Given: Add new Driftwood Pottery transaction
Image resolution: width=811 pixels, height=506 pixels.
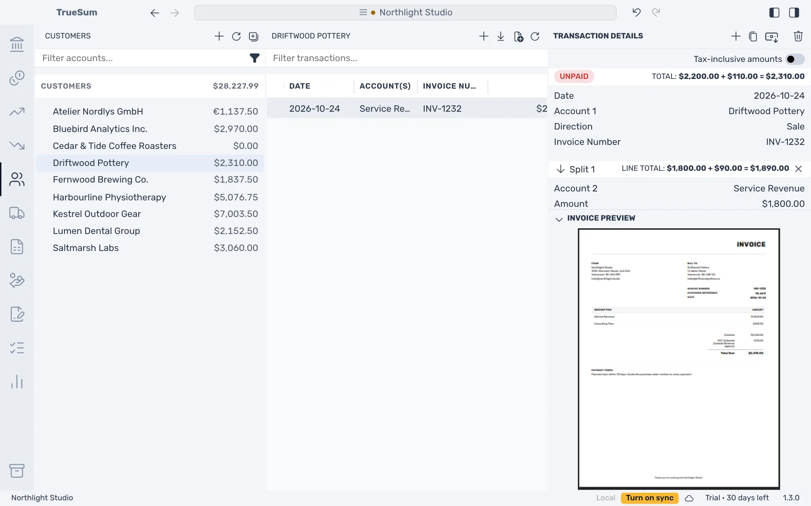Looking at the screenshot, I should pos(483,36).
